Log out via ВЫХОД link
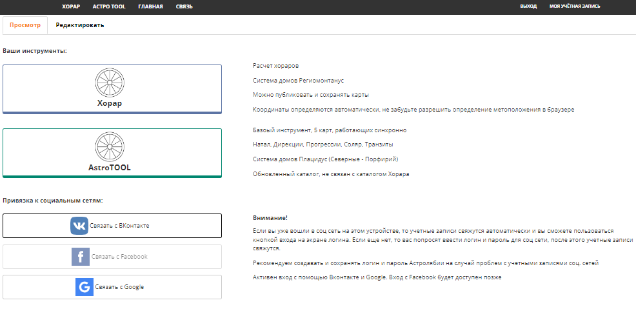The image size is (636, 318). (528, 6)
